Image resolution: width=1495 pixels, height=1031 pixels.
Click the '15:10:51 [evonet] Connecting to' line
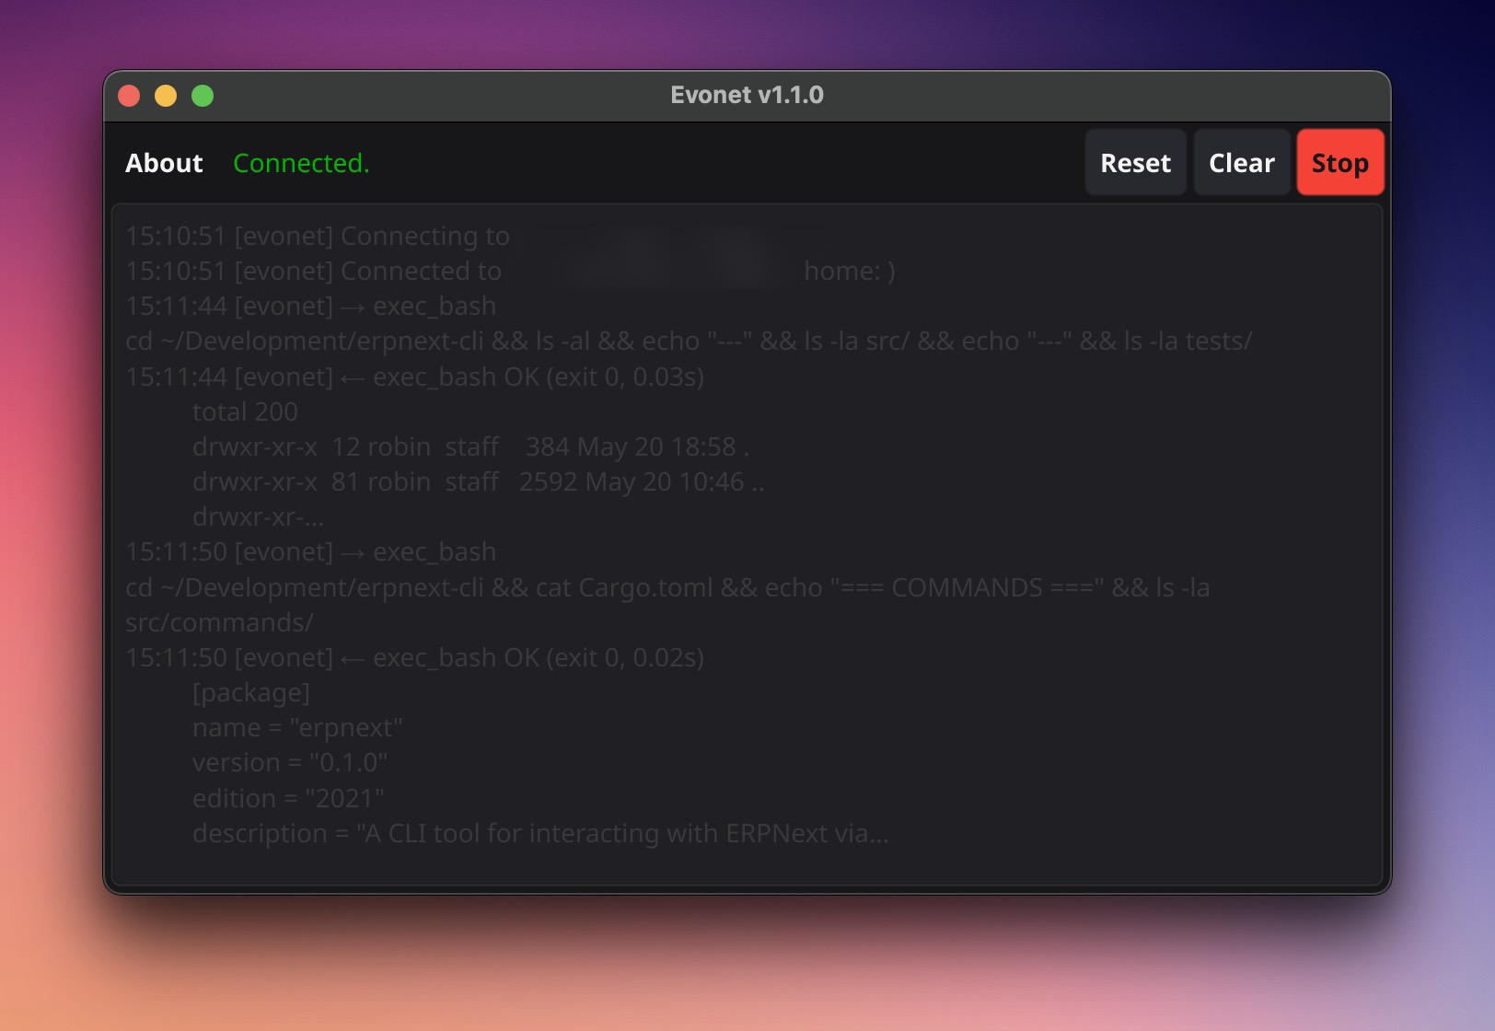[x=318, y=237]
